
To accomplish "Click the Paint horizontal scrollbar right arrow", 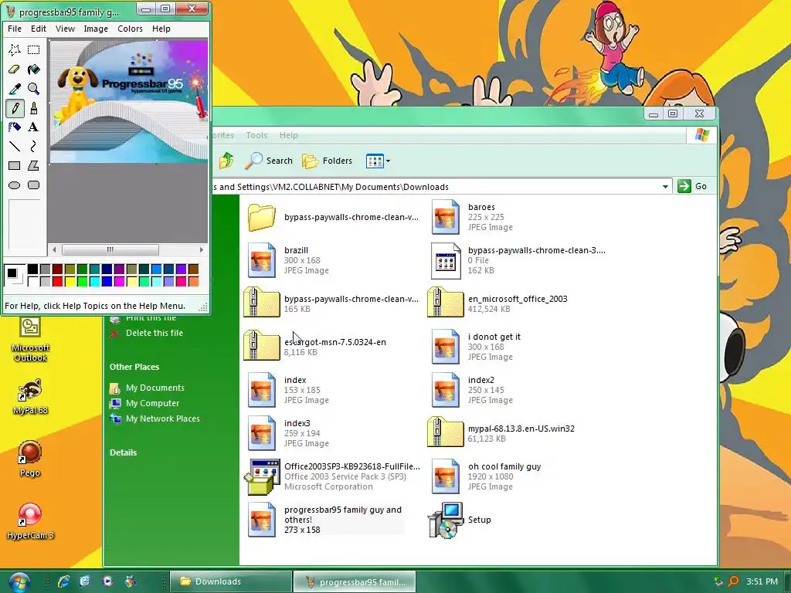I will point(202,249).
